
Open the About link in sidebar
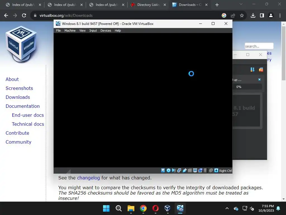point(12,79)
